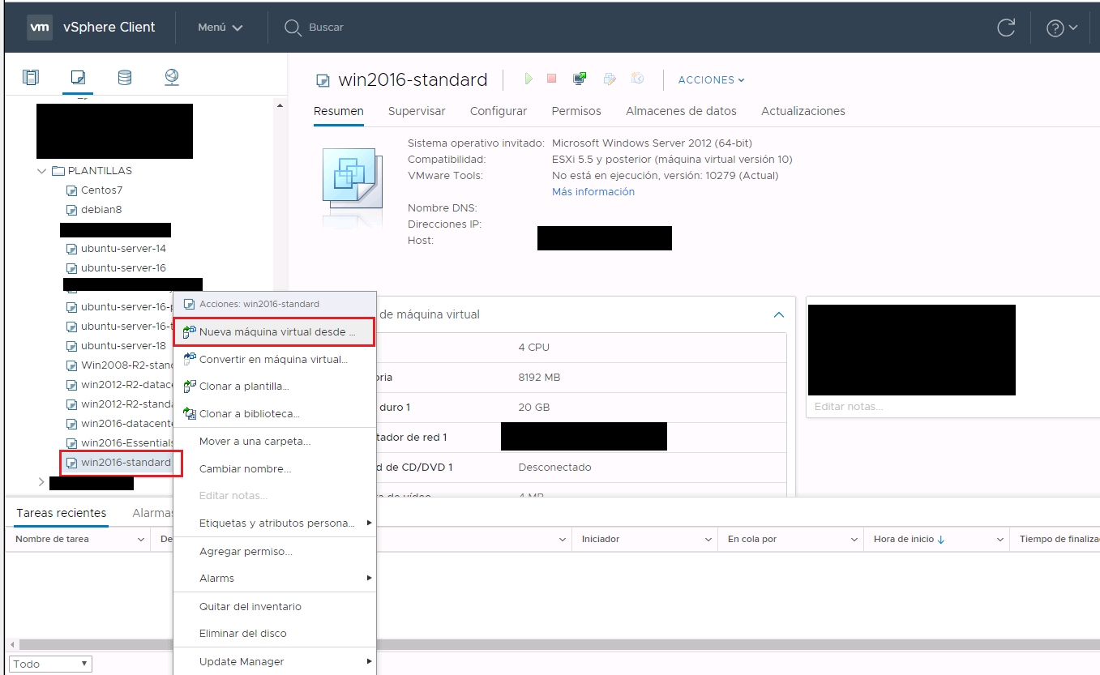Open Hora de inicio column dropdown

click(1000, 540)
